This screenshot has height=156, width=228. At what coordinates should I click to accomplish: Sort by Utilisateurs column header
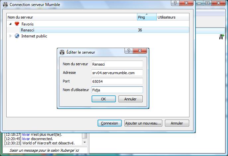point(173,17)
